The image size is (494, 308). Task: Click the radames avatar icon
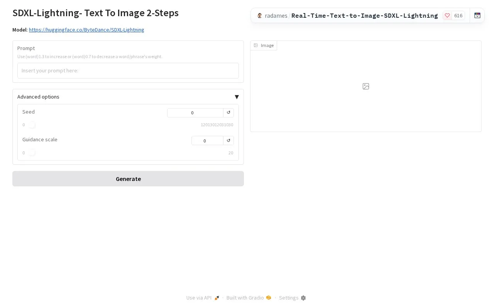click(x=260, y=16)
